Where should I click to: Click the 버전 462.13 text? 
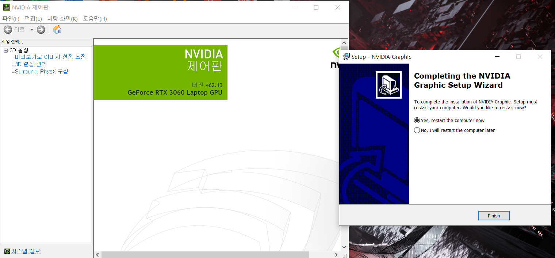coord(207,85)
